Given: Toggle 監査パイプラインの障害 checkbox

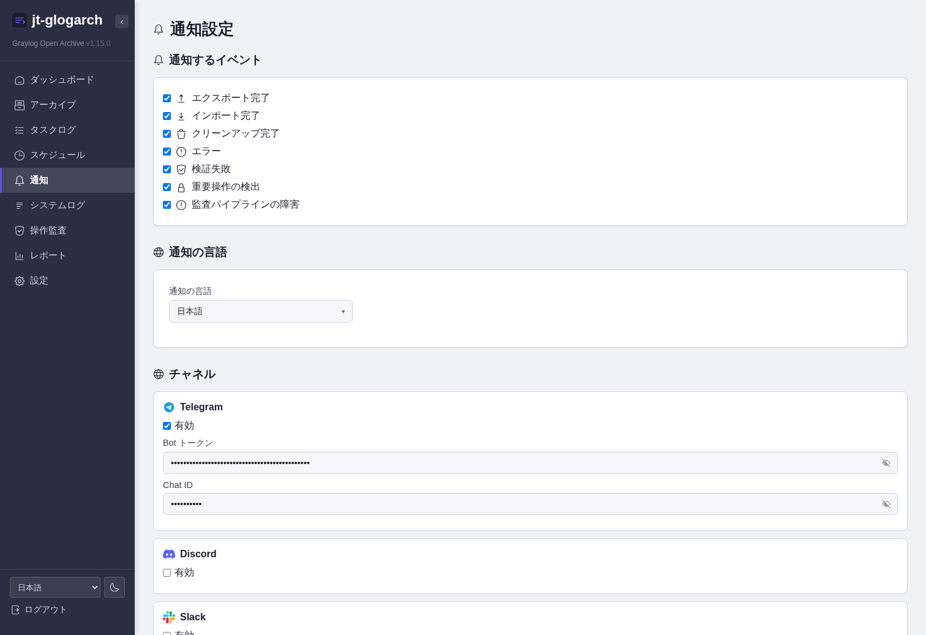Looking at the screenshot, I should [167, 205].
